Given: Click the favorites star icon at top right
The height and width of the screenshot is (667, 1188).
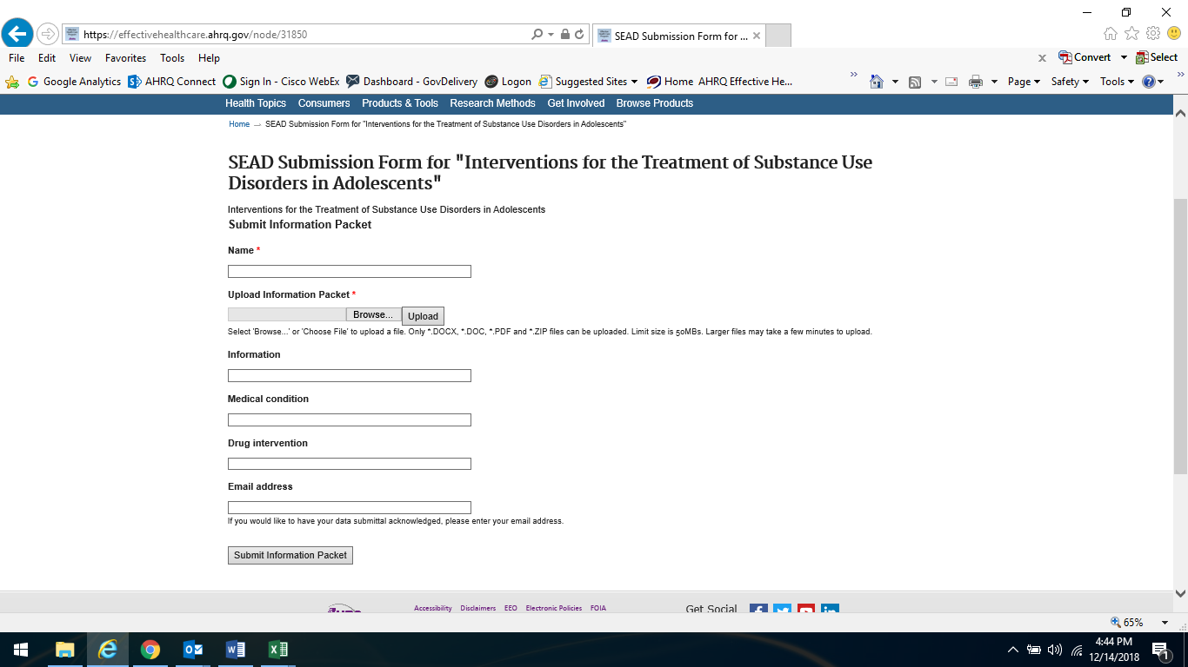Looking at the screenshot, I should click(x=1131, y=34).
